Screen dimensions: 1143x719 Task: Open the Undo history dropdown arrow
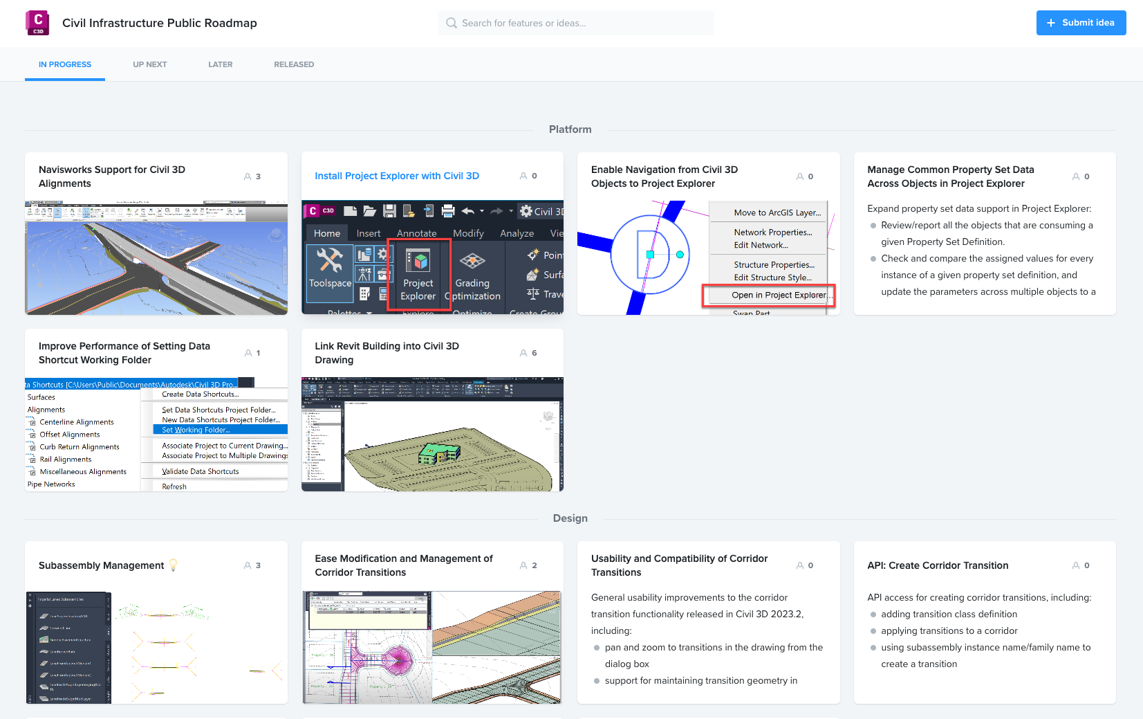(x=482, y=211)
